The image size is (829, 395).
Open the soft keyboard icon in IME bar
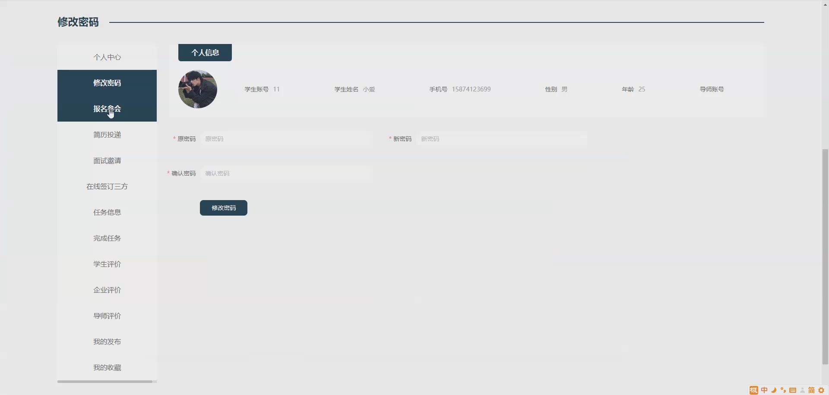pos(793,390)
